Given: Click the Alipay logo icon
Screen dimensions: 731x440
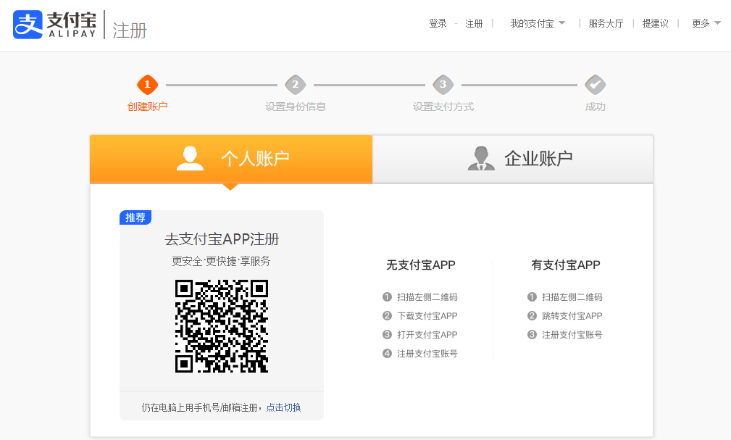Looking at the screenshot, I should pos(28,25).
